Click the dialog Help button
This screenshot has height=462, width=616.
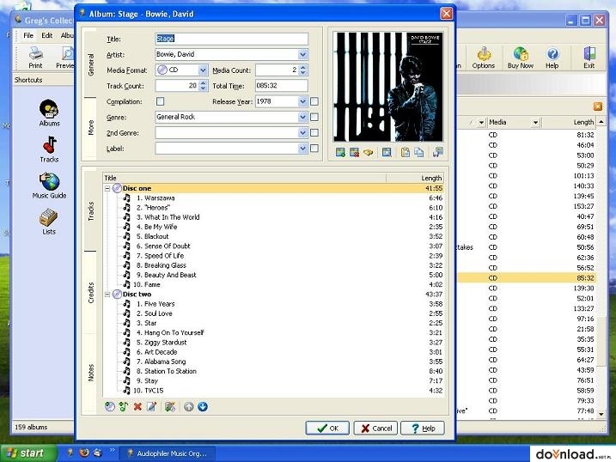click(423, 429)
